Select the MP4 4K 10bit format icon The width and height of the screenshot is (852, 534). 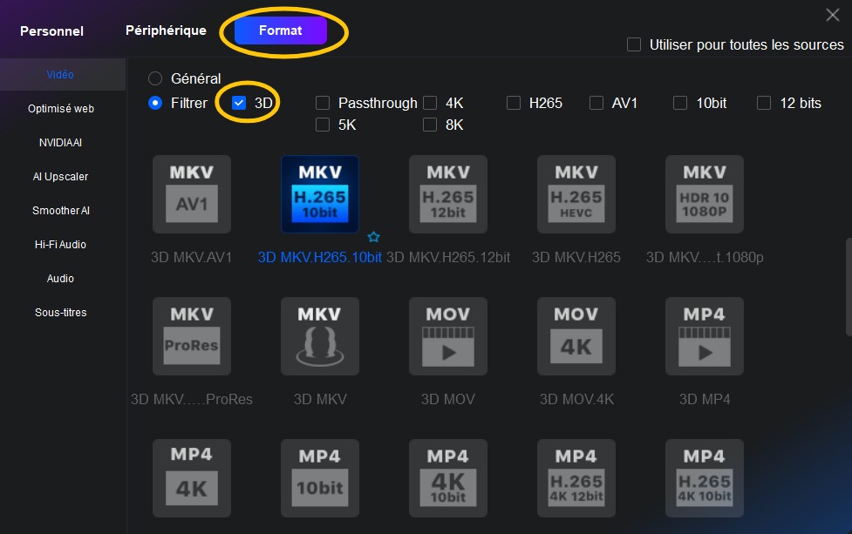pyautogui.click(x=448, y=478)
